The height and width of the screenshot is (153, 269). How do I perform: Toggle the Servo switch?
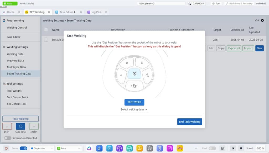click(23, 148)
